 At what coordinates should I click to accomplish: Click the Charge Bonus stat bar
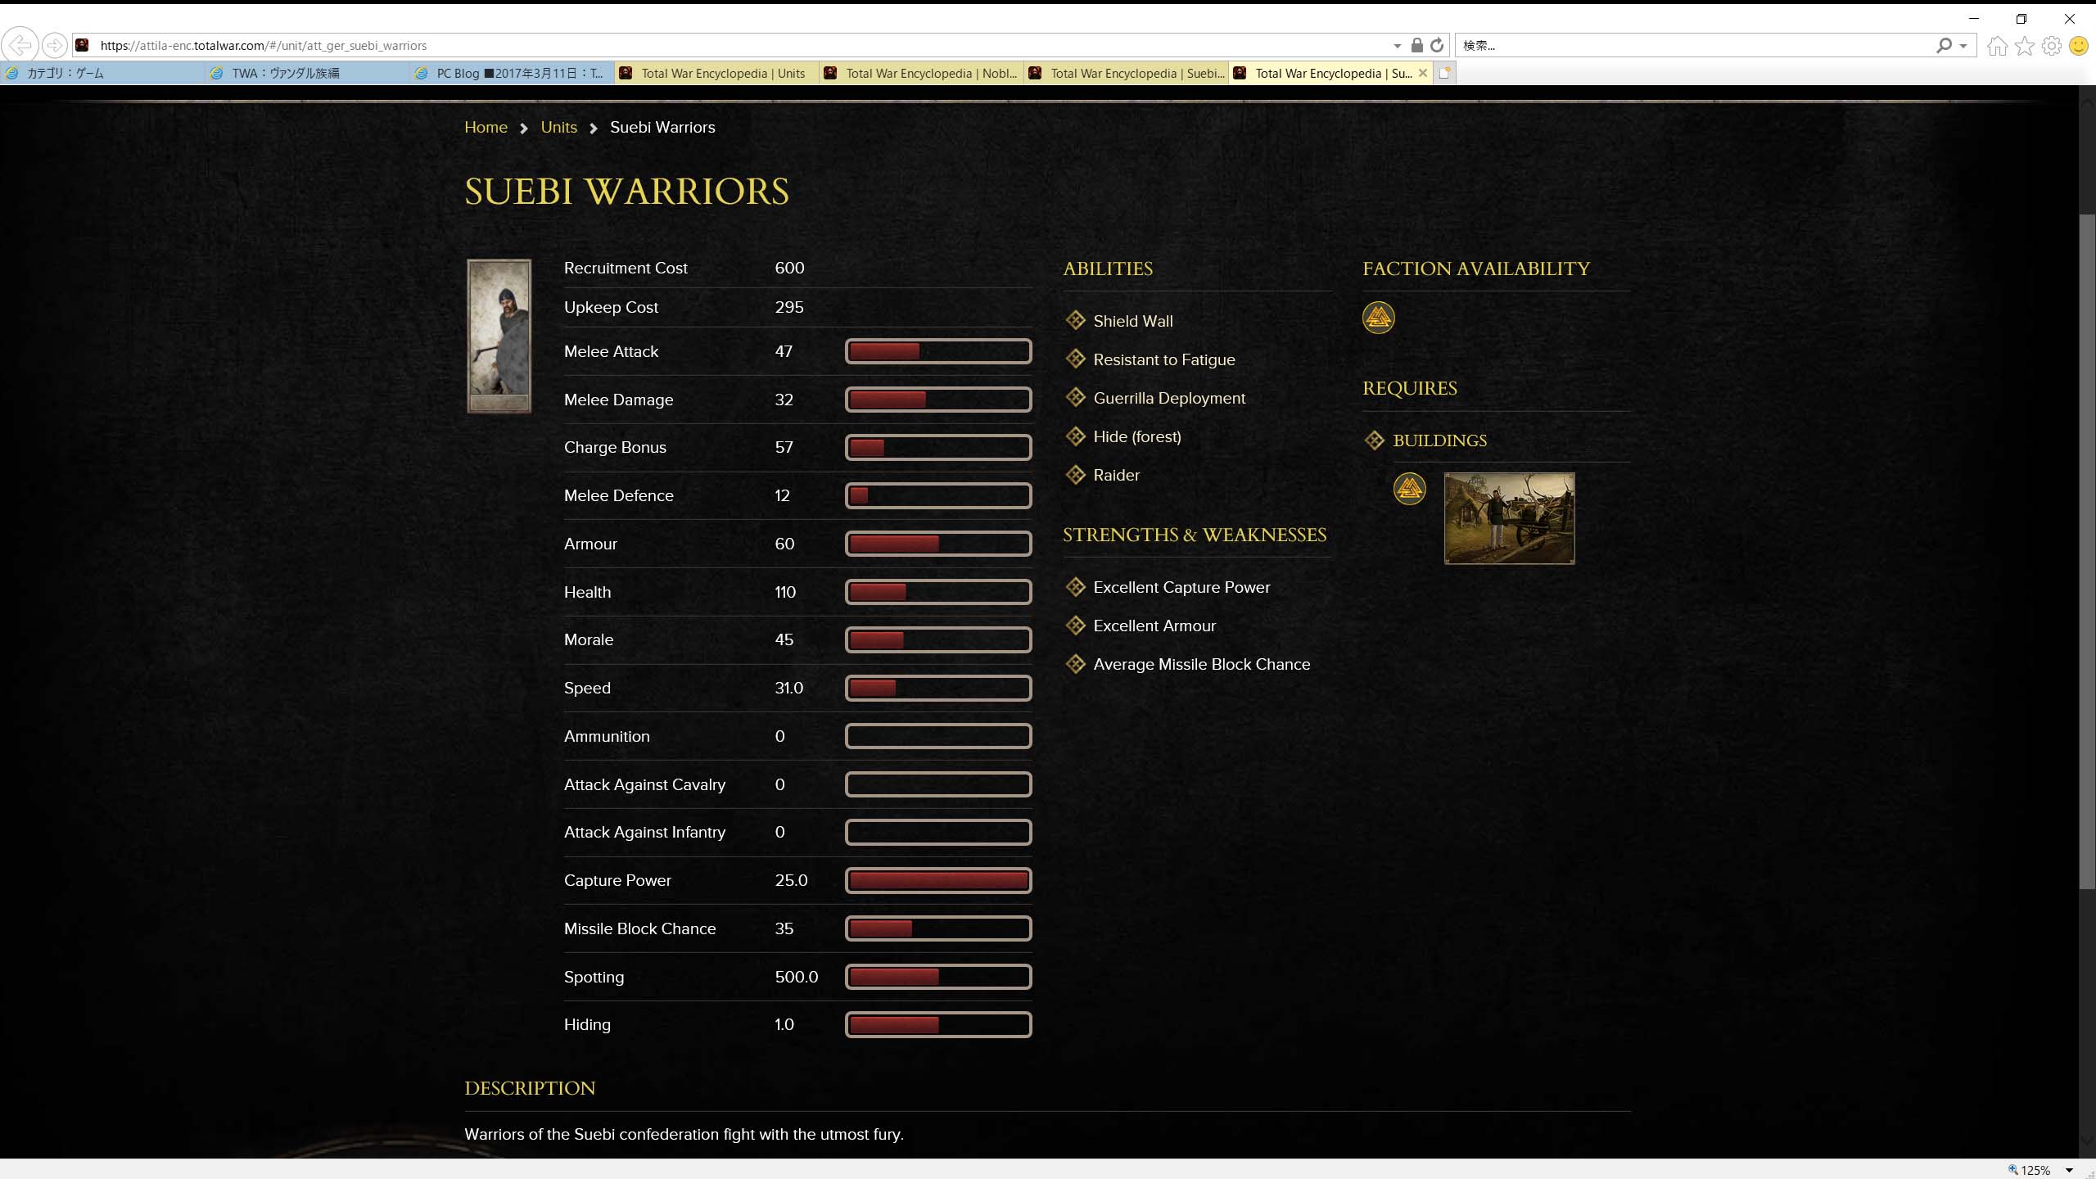(938, 447)
